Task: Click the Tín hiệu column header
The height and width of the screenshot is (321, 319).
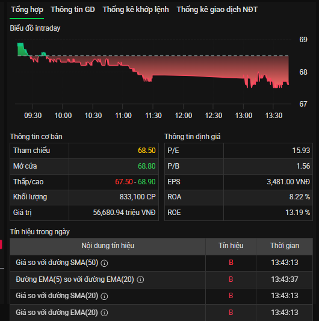Action: pyautogui.click(x=231, y=246)
